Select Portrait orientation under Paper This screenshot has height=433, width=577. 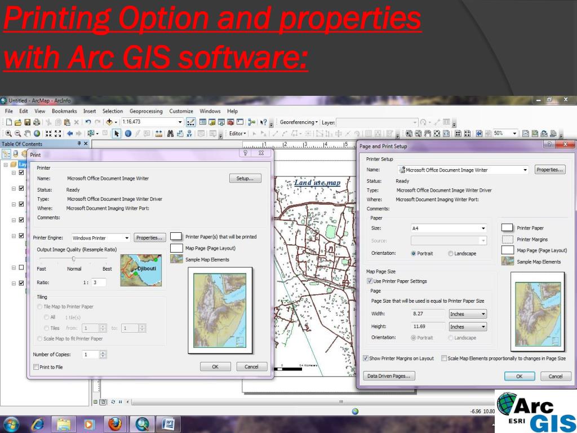tap(413, 253)
